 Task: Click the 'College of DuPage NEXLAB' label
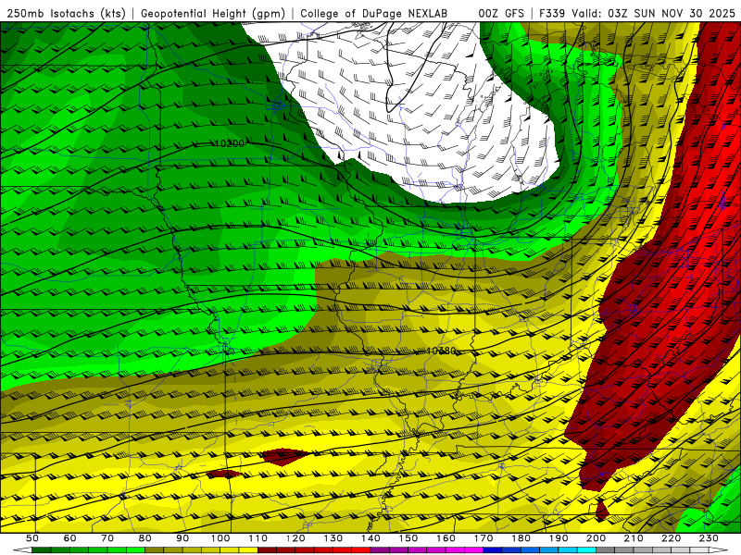(374, 13)
